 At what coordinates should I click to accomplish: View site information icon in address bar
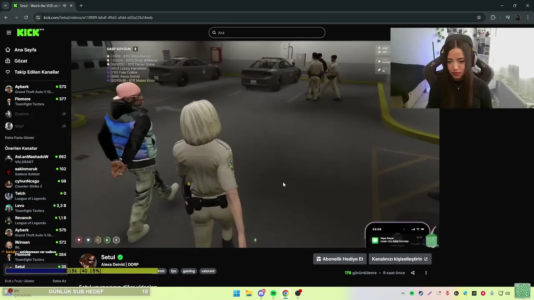pyautogui.click(x=38, y=17)
